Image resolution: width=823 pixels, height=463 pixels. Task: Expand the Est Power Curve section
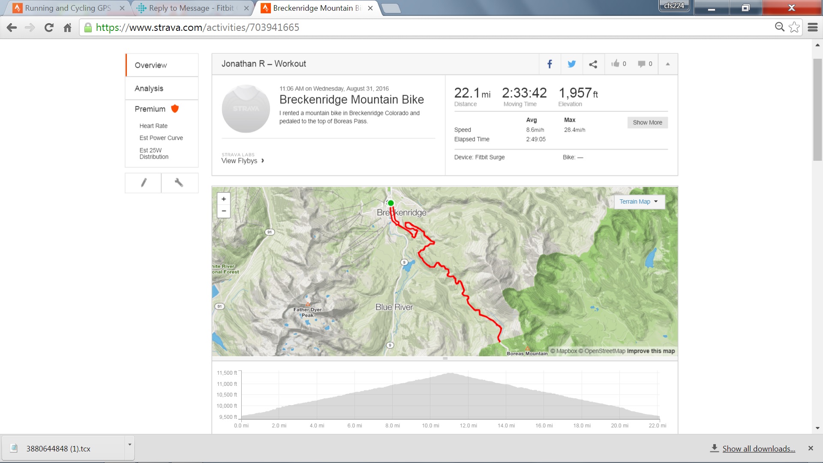161,137
